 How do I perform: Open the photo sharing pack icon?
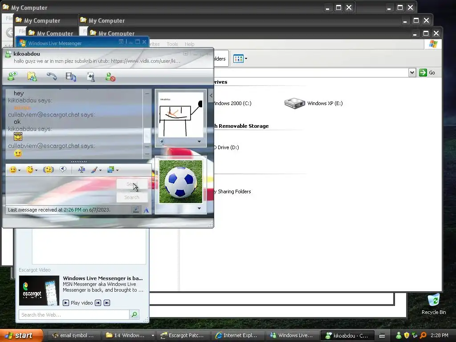click(x=110, y=170)
